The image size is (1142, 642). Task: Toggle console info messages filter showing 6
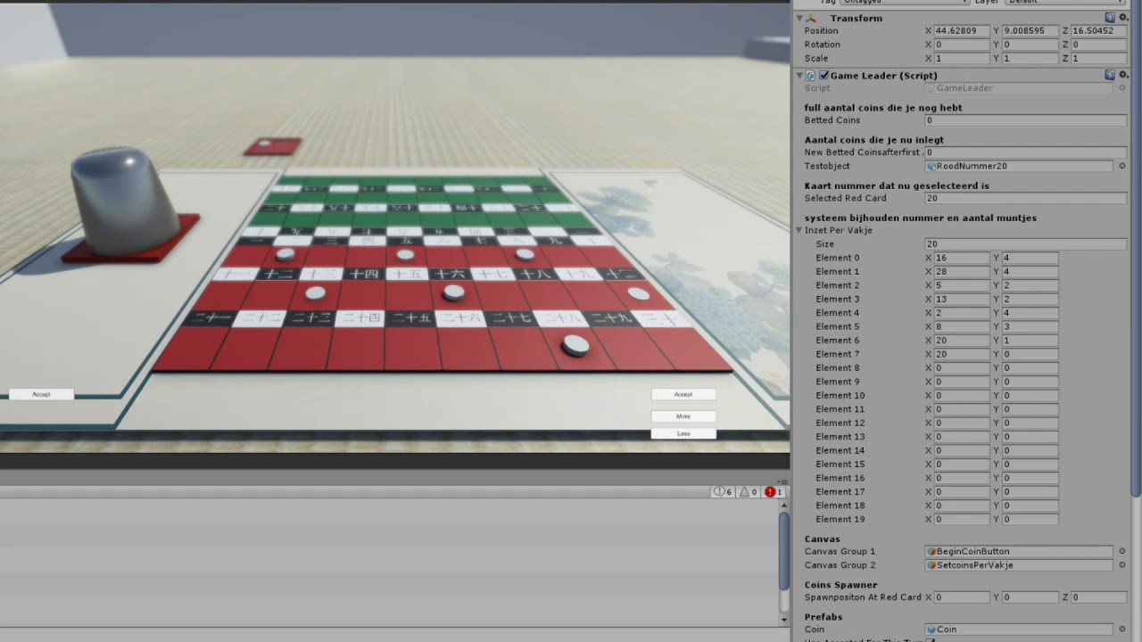pyautogui.click(x=723, y=492)
